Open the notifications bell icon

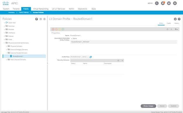[163, 3]
